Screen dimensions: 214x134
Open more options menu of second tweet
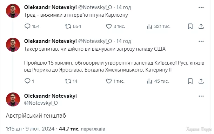click(201, 41)
